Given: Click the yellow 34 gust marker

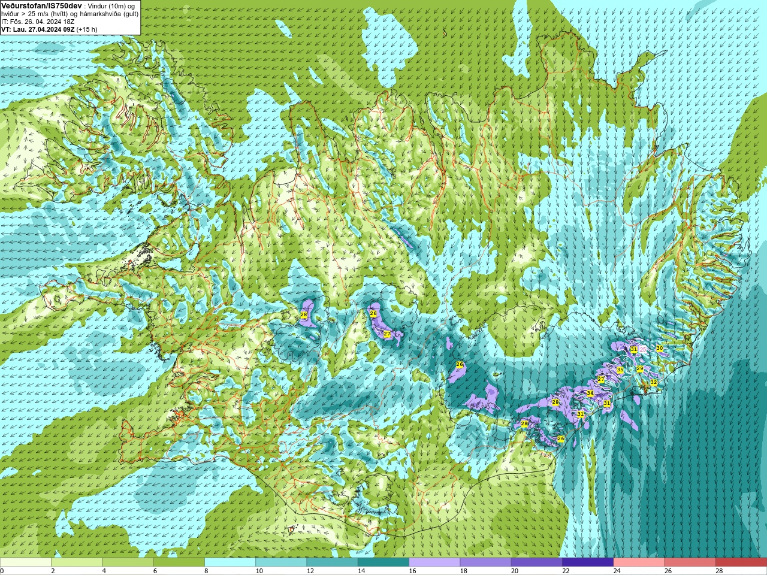Looking at the screenshot, I should (590, 394).
